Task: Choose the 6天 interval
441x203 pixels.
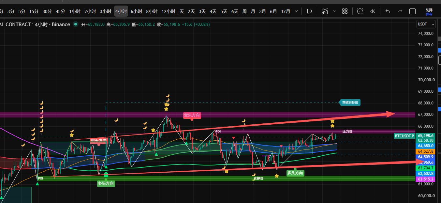Action: (x=235, y=11)
